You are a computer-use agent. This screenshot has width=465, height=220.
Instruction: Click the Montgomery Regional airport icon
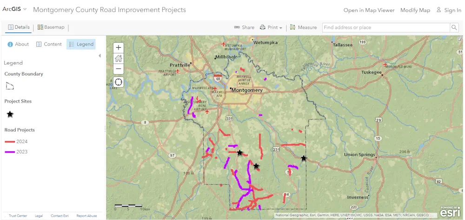[207, 112]
